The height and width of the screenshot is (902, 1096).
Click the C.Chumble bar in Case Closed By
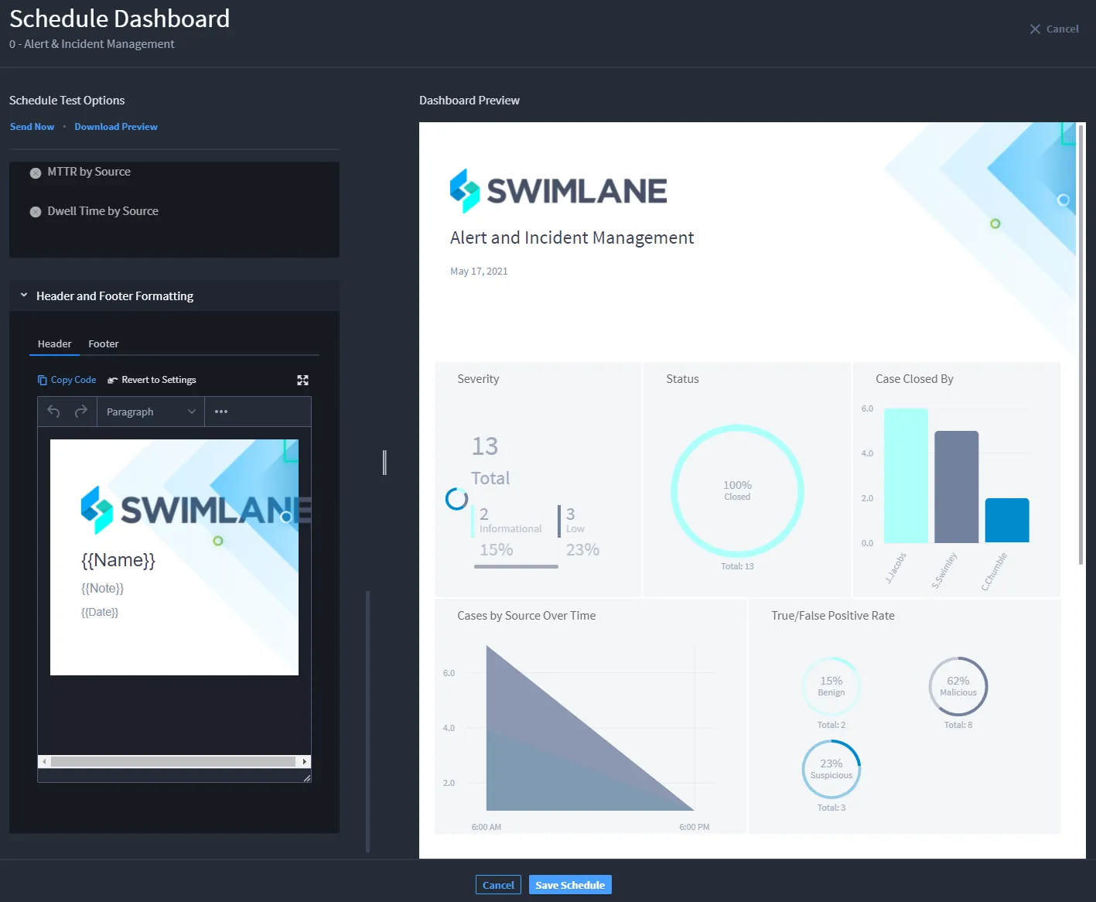(x=1007, y=521)
